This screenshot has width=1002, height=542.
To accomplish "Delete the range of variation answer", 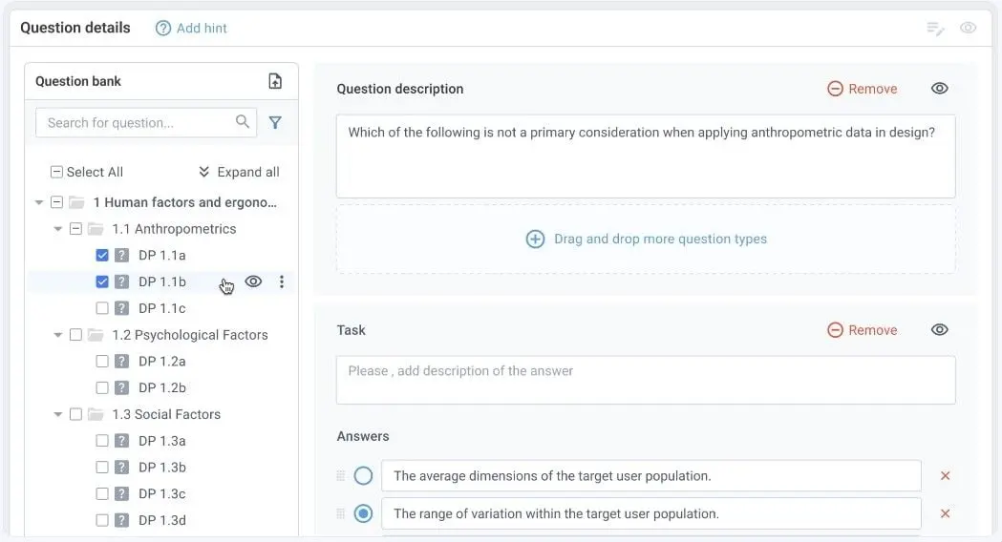I will click(x=945, y=513).
